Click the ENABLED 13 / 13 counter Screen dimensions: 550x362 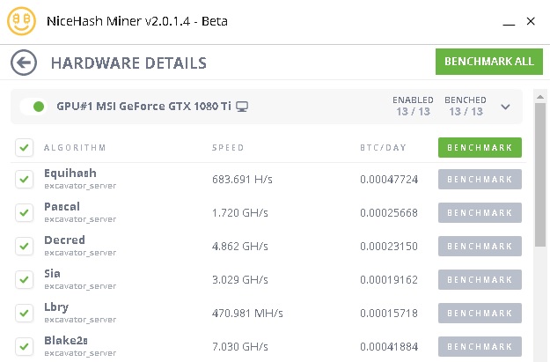[413, 107]
